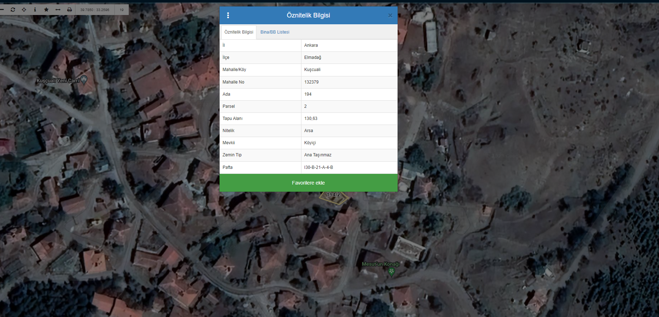Click the Tapu Alanı row label
The height and width of the screenshot is (317, 659).
click(232, 119)
